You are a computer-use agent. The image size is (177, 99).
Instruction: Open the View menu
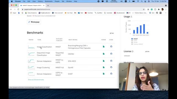(x=34, y=1)
